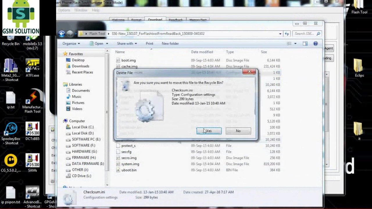This screenshot has width=372, height=209.
Task: Expand the address bar history dropdown
Action: (280, 34)
